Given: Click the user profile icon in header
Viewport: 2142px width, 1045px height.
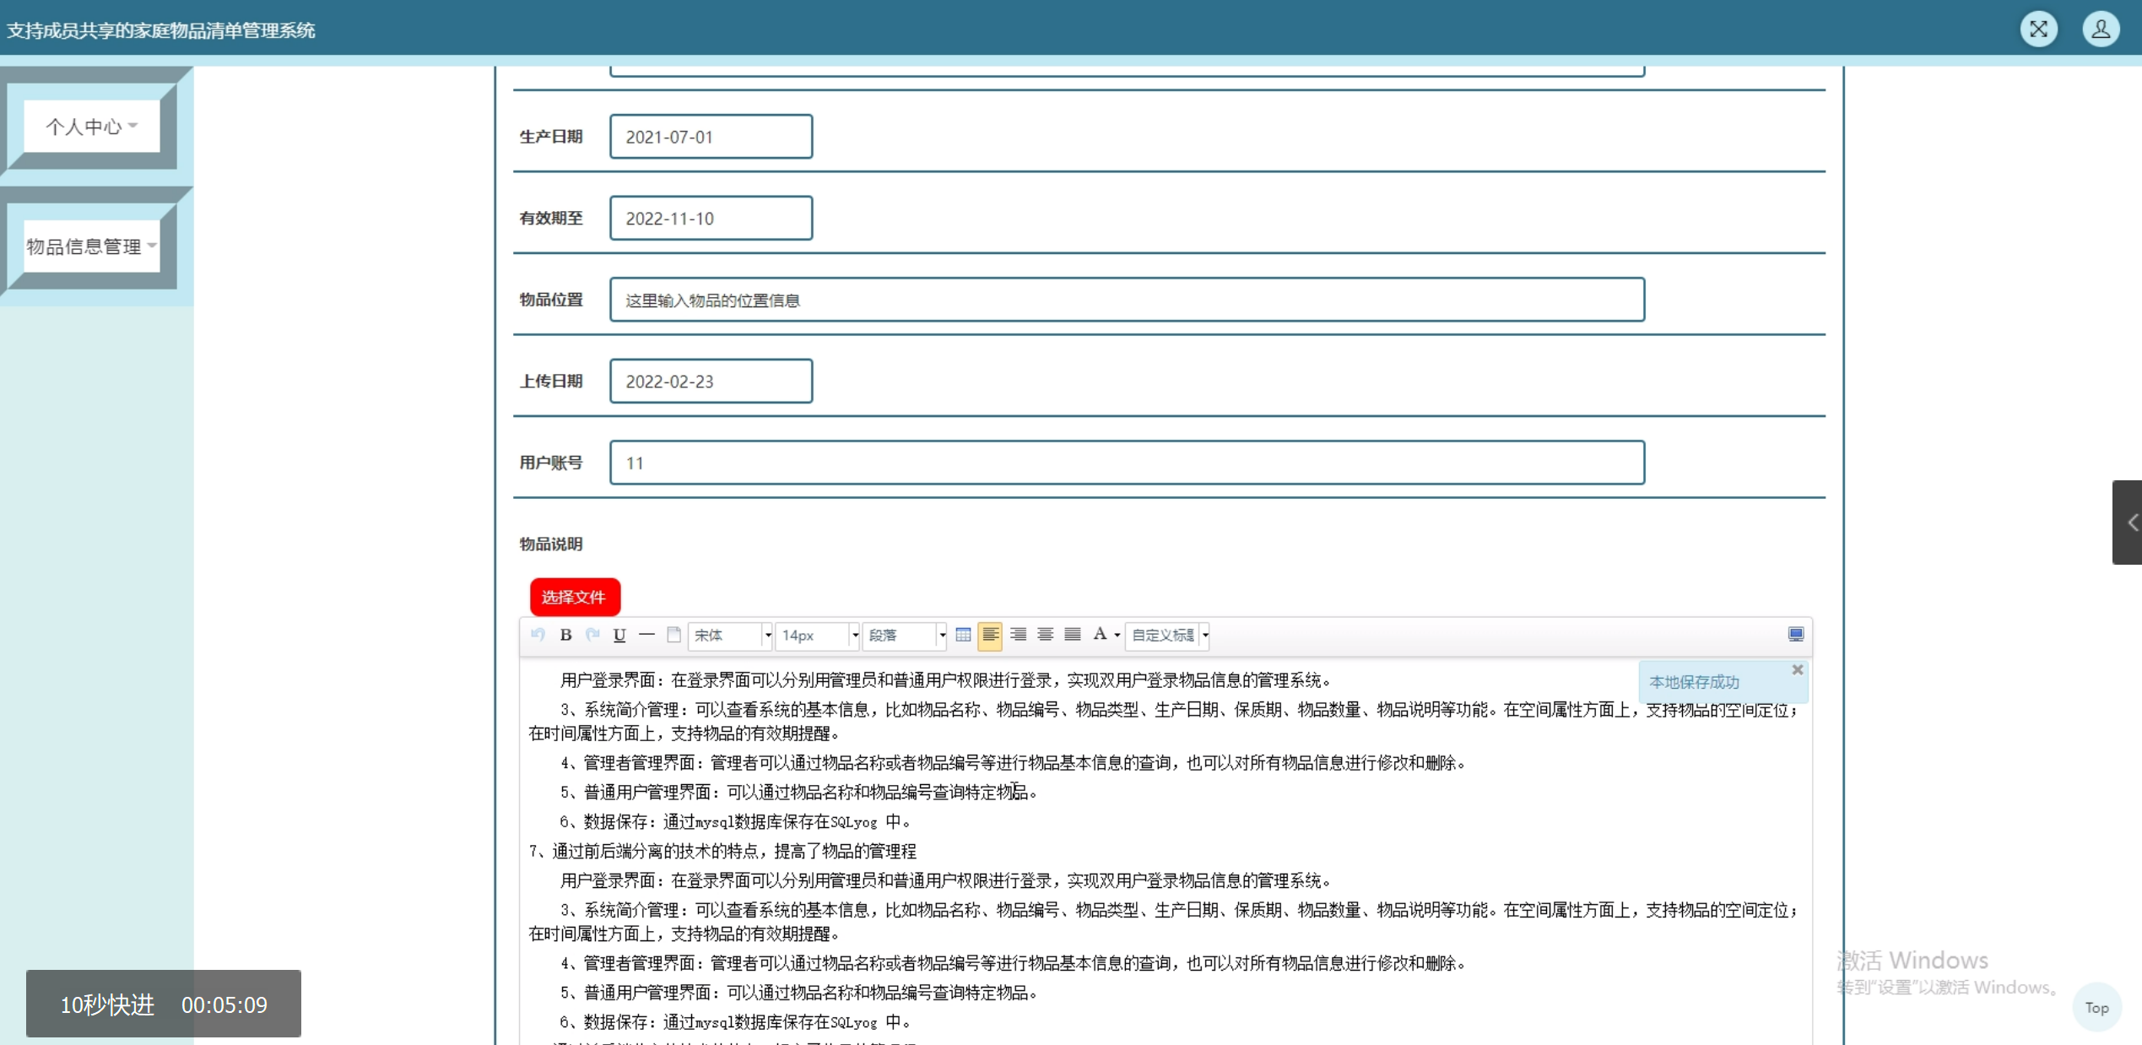Looking at the screenshot, I should (2100, 30).
